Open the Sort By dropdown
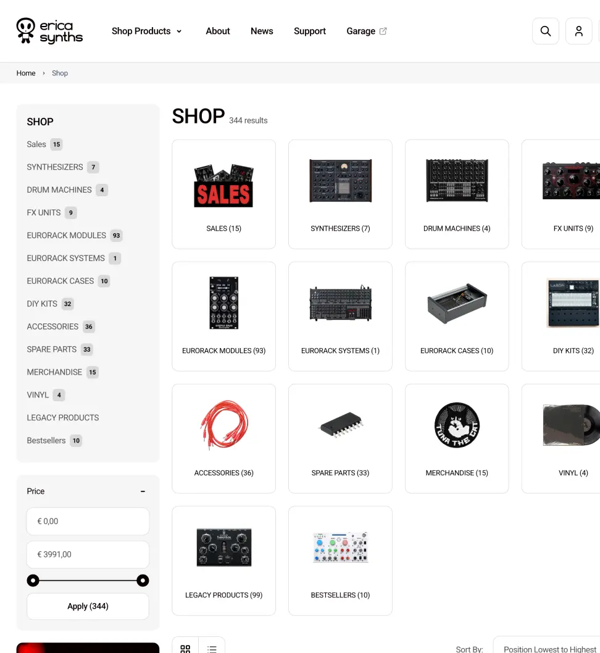Viewport: 600px width, 653px height. point(546,649)
